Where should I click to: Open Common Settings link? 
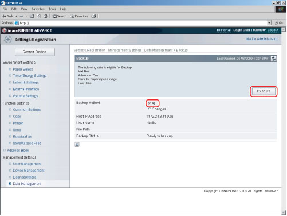pos(27,110)
